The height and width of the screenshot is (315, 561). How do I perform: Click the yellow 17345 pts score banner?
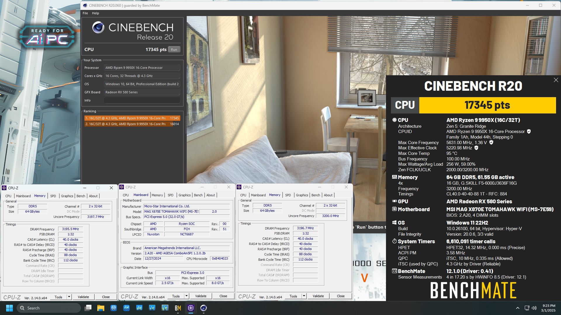(x=487, y=105)
